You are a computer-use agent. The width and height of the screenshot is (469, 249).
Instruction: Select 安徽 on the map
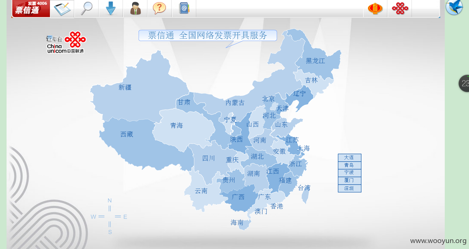(x=279, y=151)
